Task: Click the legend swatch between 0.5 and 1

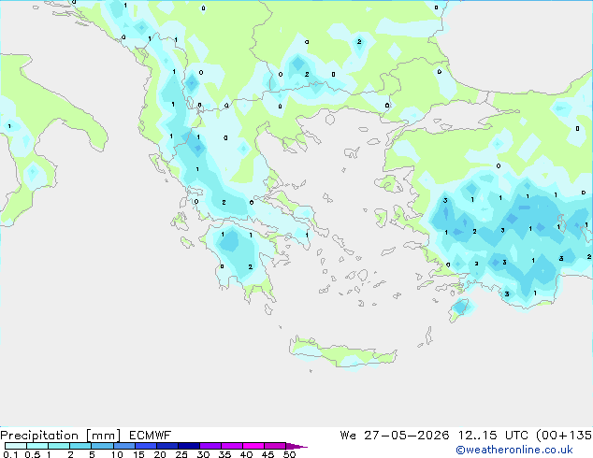Action: pyautogui.click(x=37, y=446)
